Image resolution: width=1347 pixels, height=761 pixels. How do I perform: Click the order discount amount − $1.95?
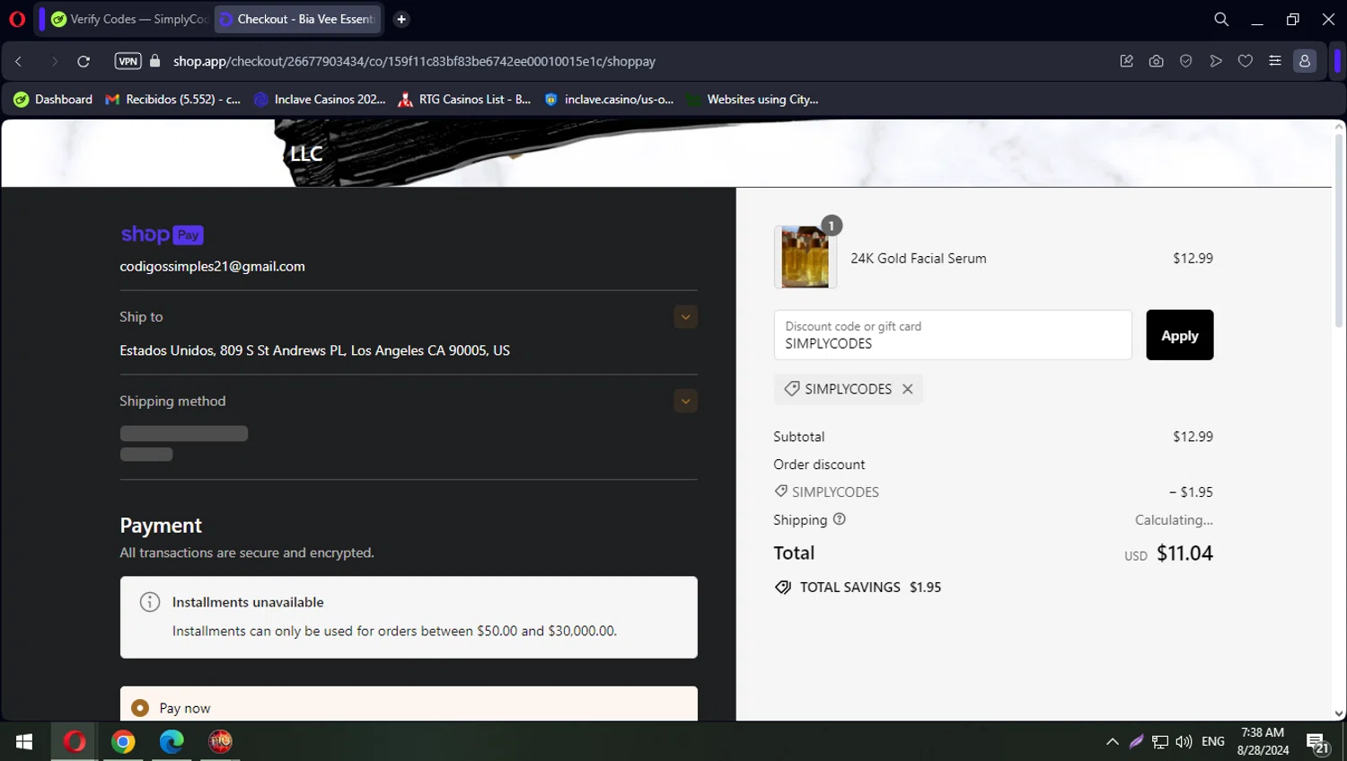point(1192,492)
